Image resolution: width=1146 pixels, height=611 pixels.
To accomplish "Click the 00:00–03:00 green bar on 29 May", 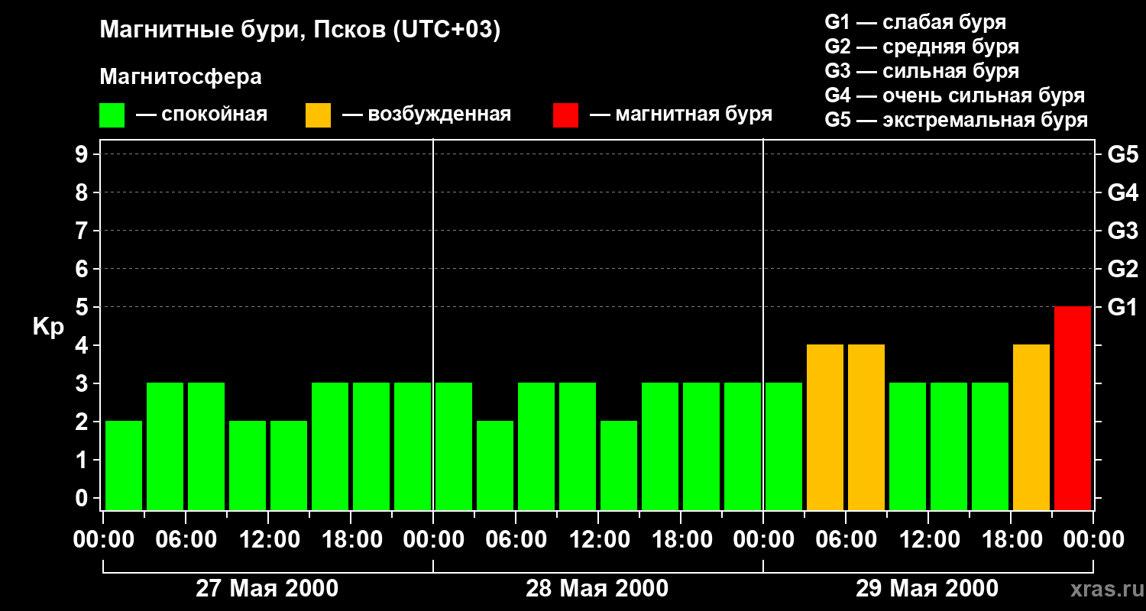I will pos(784,446).
